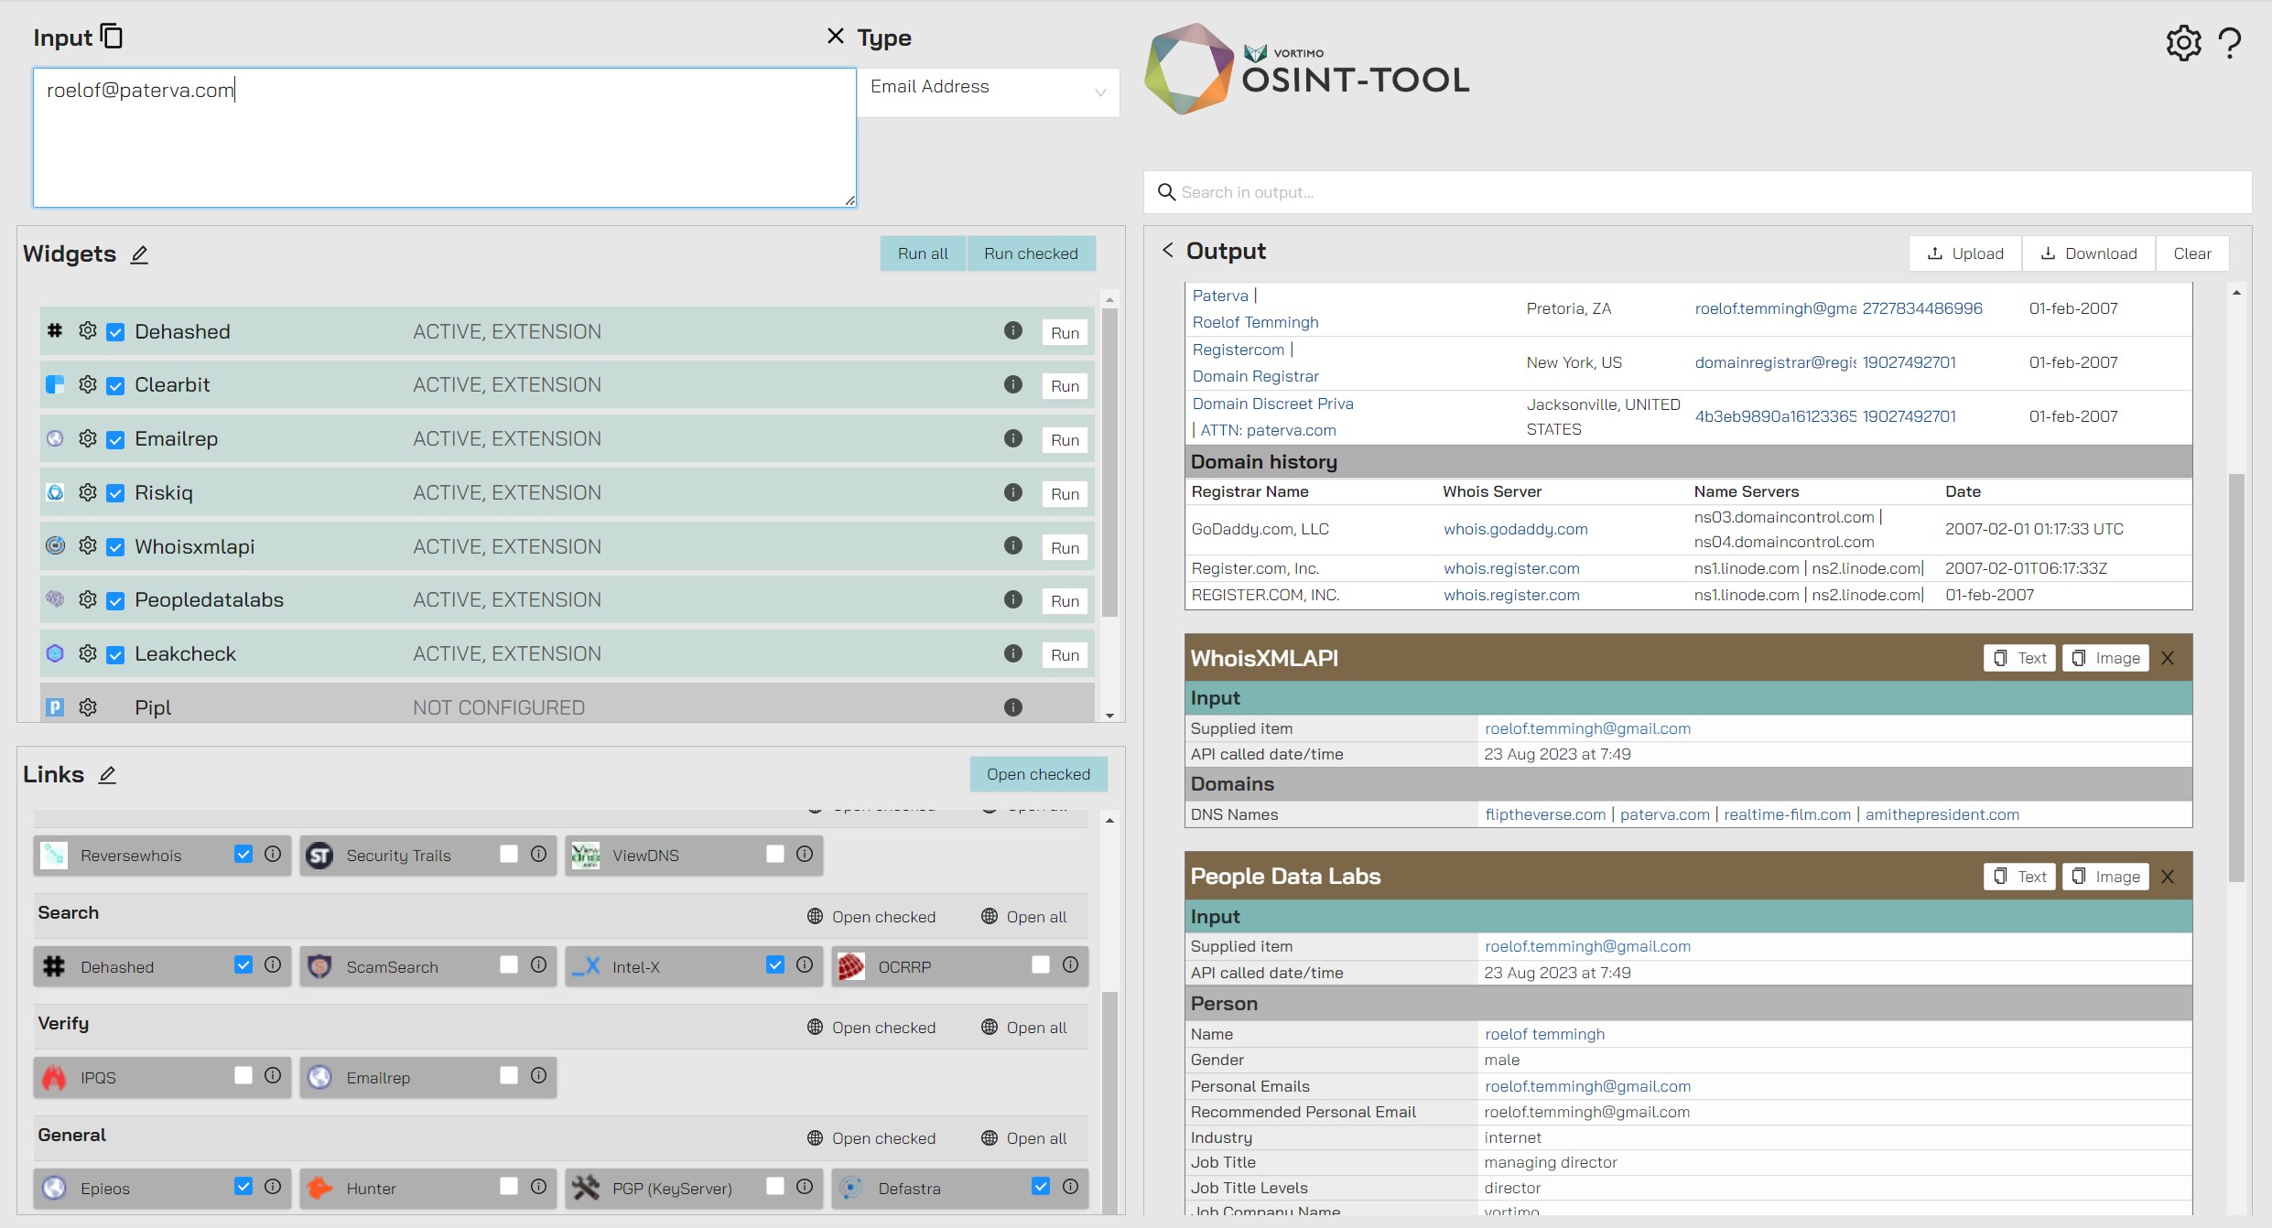Click inside the email input text area
Screen dimensions: 2272x1228
[443, 137]
